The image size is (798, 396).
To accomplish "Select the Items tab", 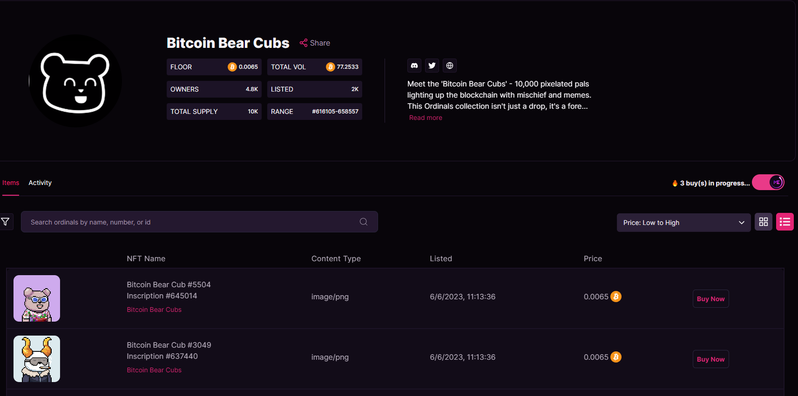I will click(11, 183).
